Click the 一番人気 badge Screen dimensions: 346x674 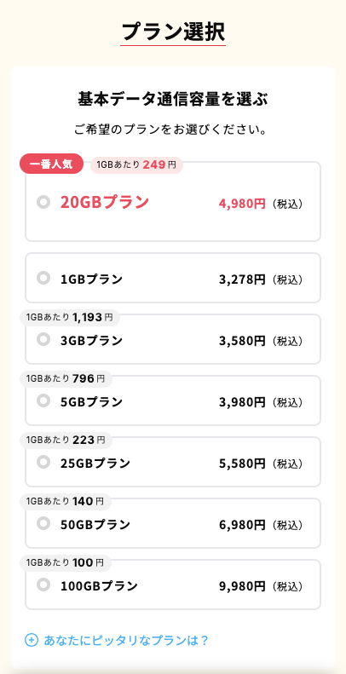click(51, 164)
